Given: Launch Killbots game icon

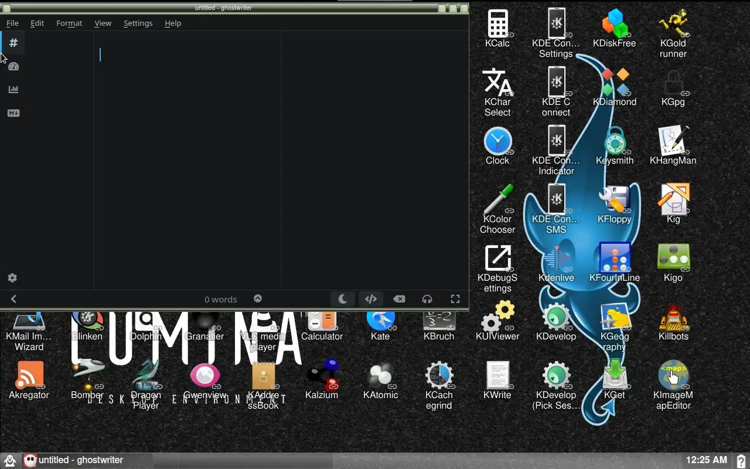Looking at the screenshot, I should pos(673,322).
